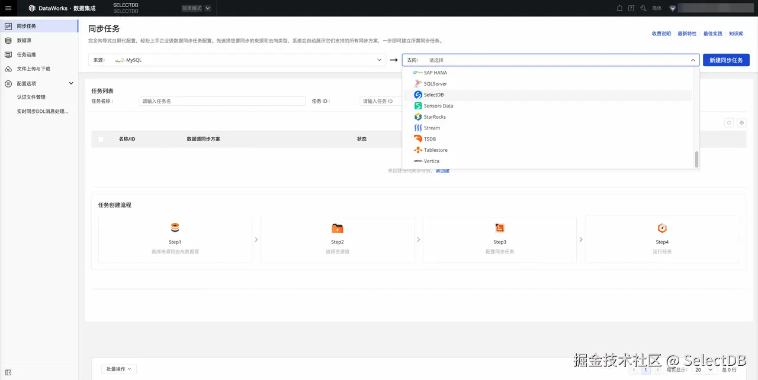The image size is (758, 380).
Task: Open the page size 20 dropdown
Action: pyautogui.click(x=704, y=369)
